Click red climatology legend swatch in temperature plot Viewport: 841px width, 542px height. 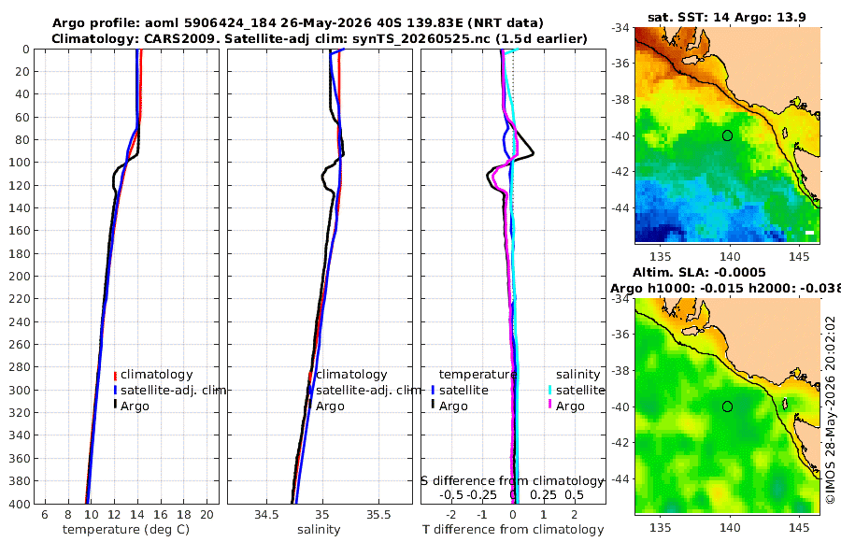[115, 375]
